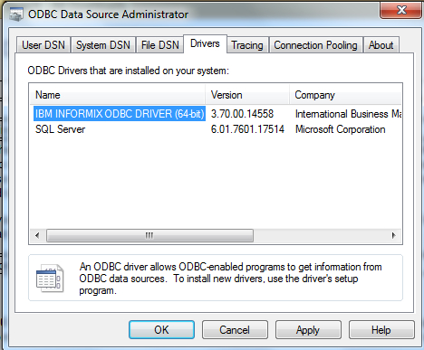Click Microsoft Corporation company cell
This screenshot has height=350, width=424.
coord(341,129)
